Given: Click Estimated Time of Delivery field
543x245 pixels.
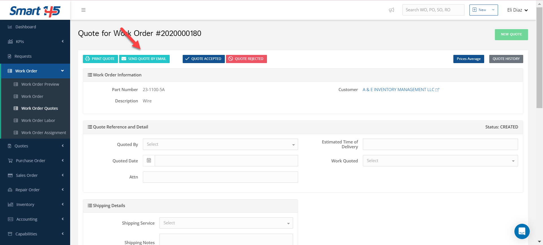Looking at the screenshot, I should pyautogui.click(x=440, y=144).
